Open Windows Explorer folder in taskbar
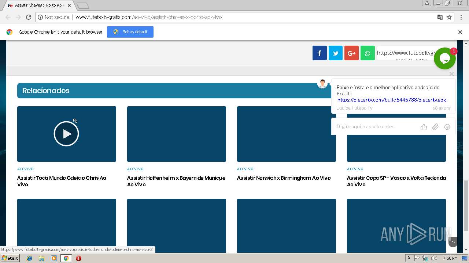This screenshot has height=263, width=469. [41, 258]
